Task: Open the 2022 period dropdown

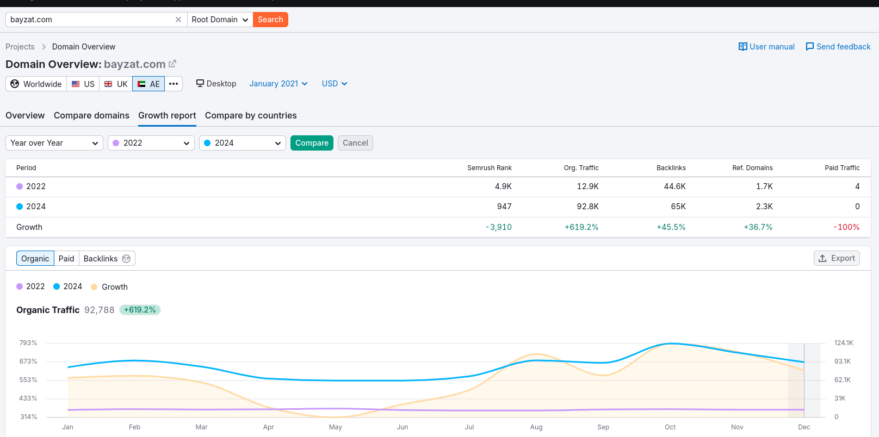Action: click(151, 143)
